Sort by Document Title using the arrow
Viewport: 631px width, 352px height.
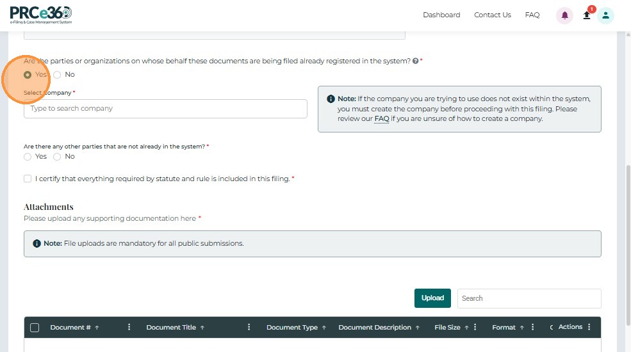point(202,328)
